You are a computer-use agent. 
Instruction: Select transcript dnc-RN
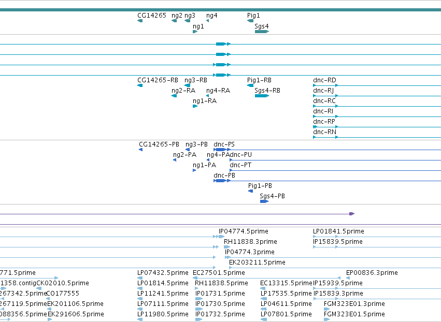point(324,132)
